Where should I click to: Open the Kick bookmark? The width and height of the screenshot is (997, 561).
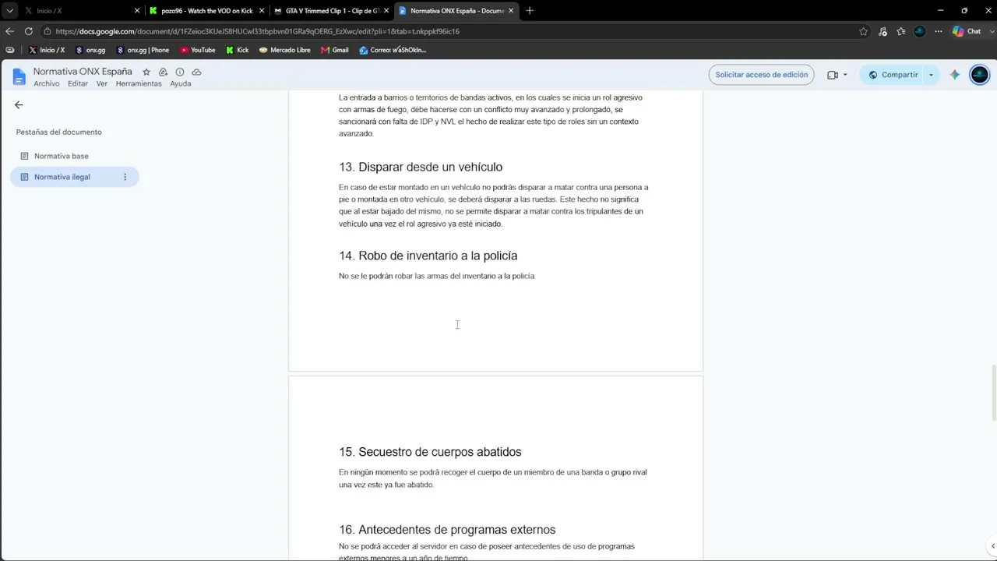(x=238, y=50)
